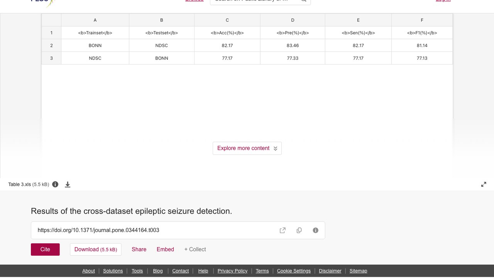Click the search magnifier icon at top

coord(304,1)
